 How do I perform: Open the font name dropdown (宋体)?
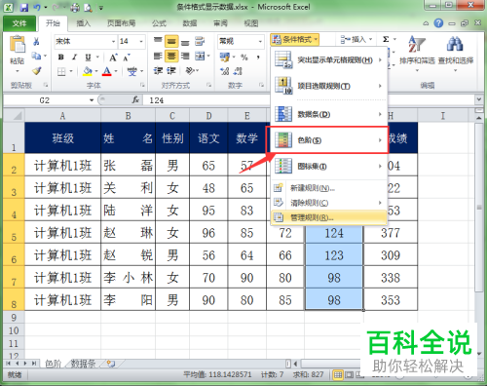[x=113, y=42]
